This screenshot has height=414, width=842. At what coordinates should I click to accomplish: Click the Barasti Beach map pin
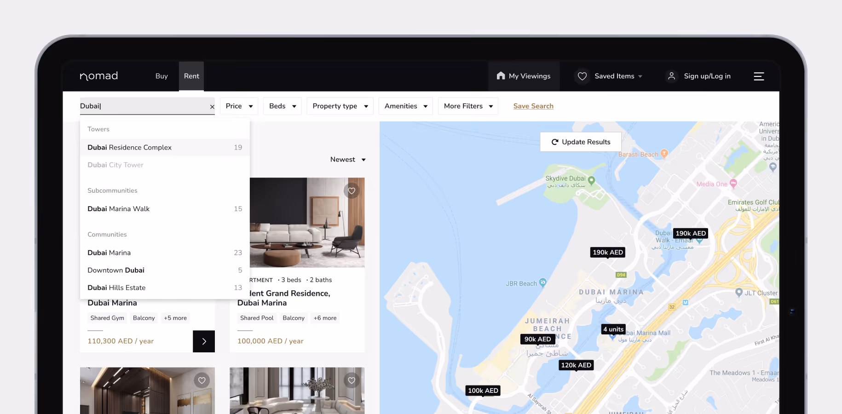[x=664, y=154]
